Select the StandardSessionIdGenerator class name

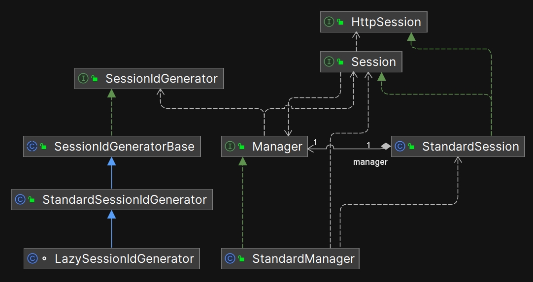pos(124,199)
